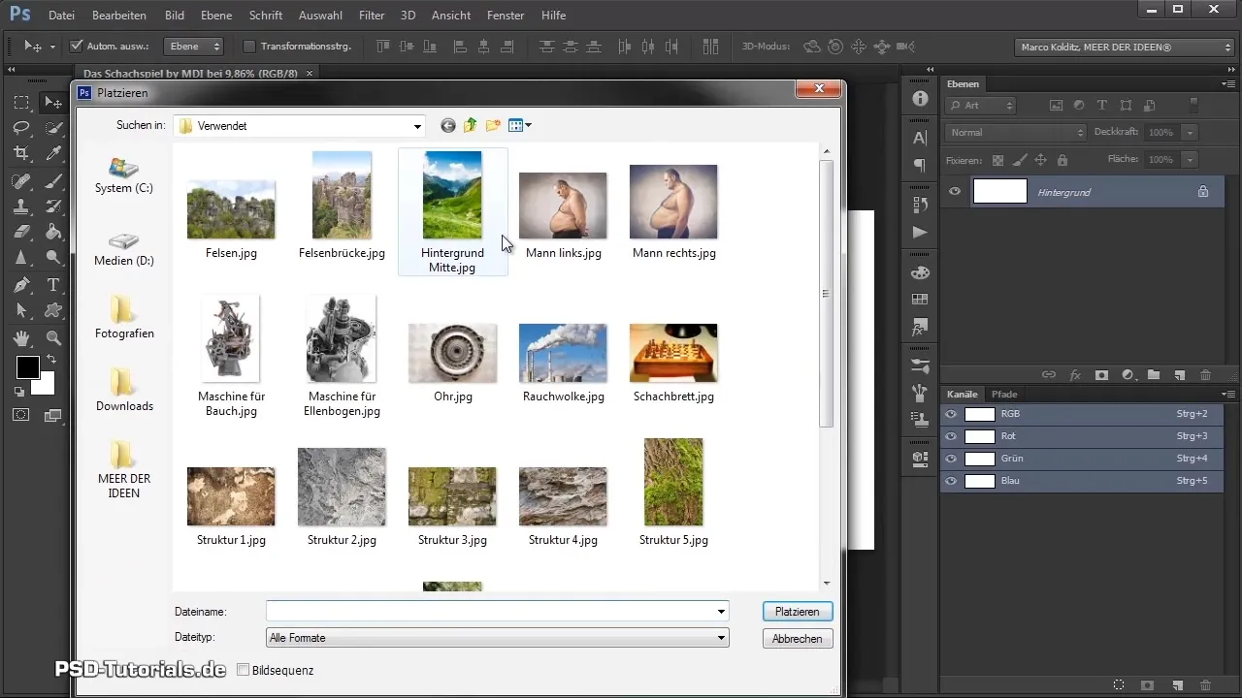Open the Dateiname dropdown arrow

[x=721, y=612]
